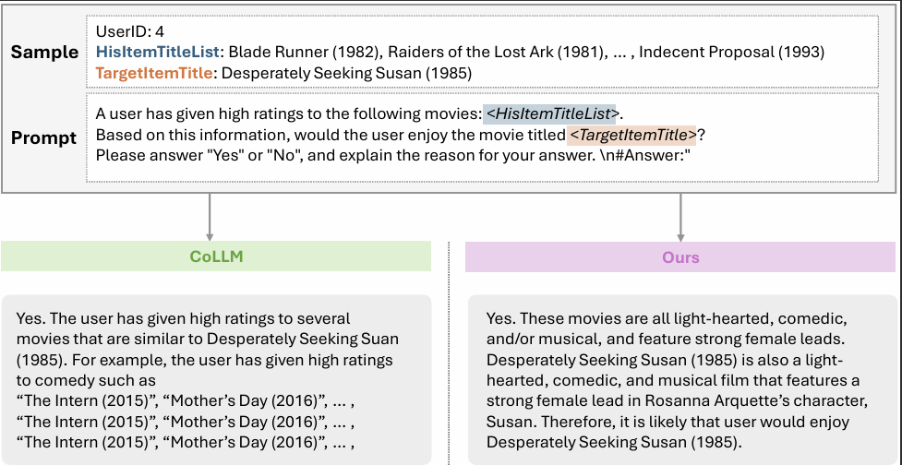Click the highlighted <TargetItemTitle> placeholder in prompt
This screenshot has height=465, width=902.
(x=631, y=136)
